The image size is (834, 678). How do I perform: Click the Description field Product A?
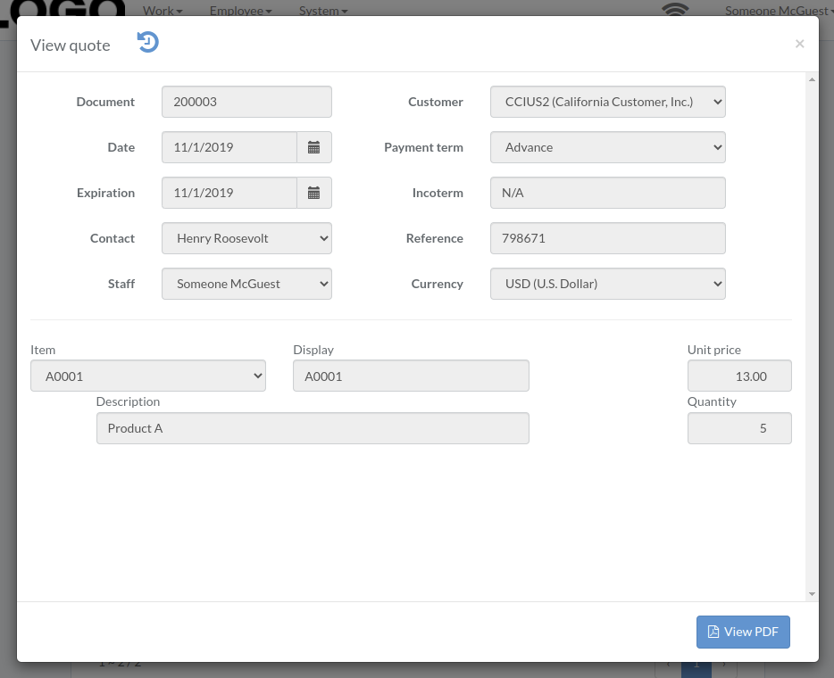pyautogui.click(x=313, y=428)
